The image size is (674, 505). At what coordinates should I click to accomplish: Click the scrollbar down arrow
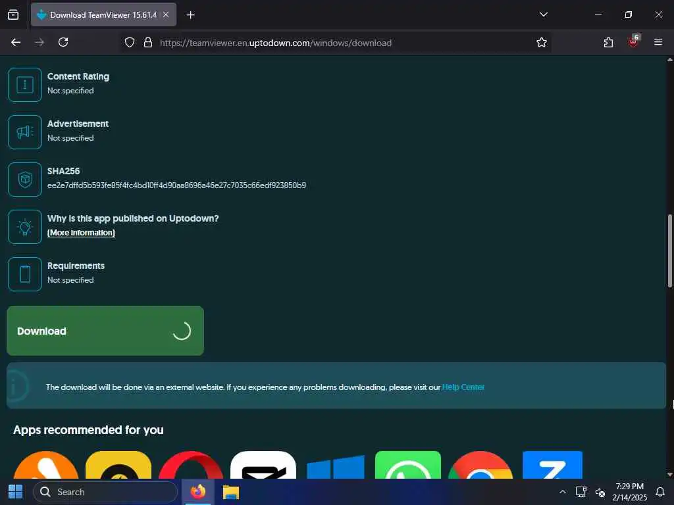click(669, 475)
